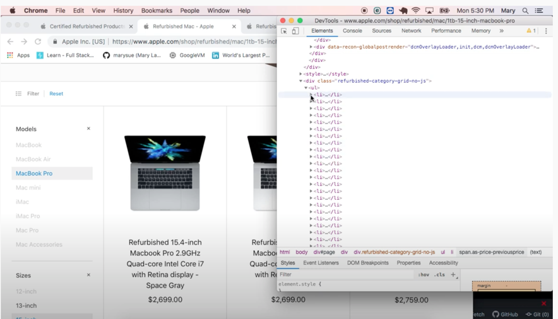Click the screen recording stop icon in menu bar
The width and height of the screenshot is (558, 319).
364,10
